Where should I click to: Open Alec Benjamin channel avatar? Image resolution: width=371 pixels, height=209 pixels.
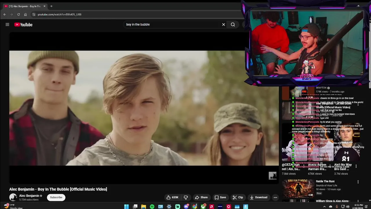click(x=13, y=197)
